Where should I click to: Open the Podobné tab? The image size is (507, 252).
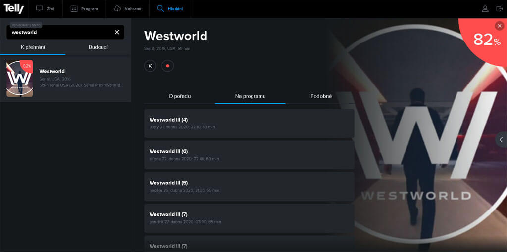(x=321, y=96)
